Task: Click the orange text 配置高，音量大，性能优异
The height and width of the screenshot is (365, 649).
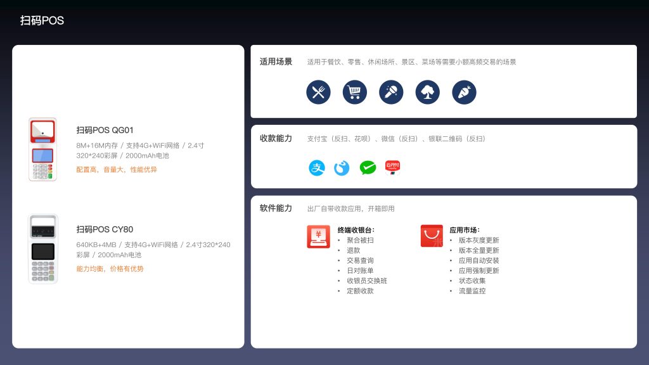Action: (x=117, y=169)
